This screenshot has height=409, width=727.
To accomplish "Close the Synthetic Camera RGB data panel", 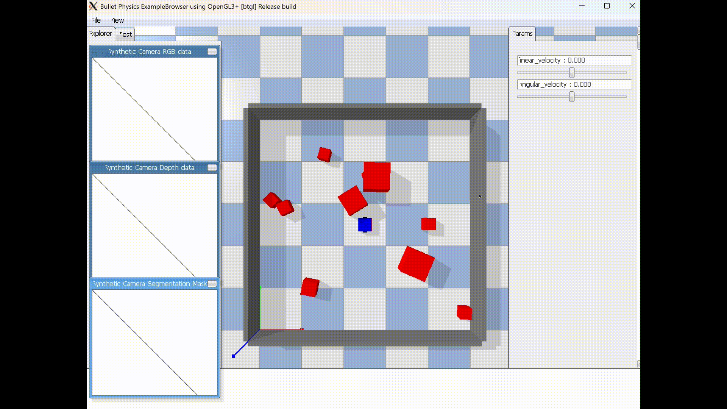I will [x=212, y=52].
